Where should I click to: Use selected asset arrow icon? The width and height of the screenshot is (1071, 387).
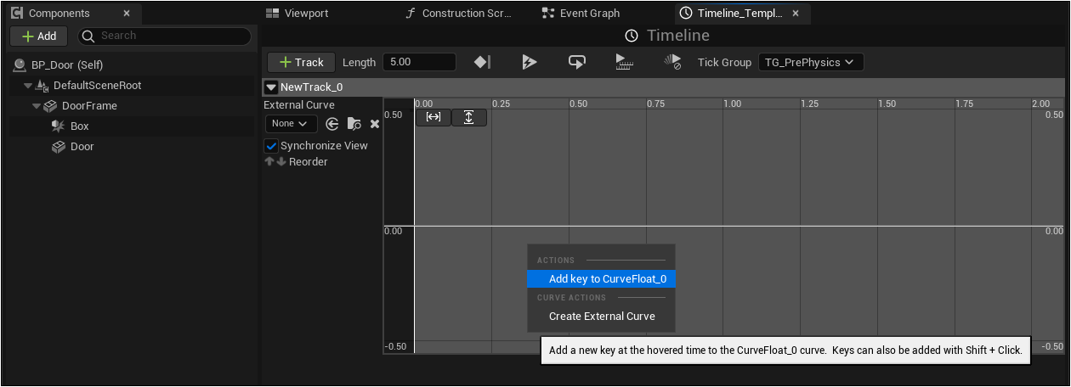pyautogui.click(x=332, y=124)
